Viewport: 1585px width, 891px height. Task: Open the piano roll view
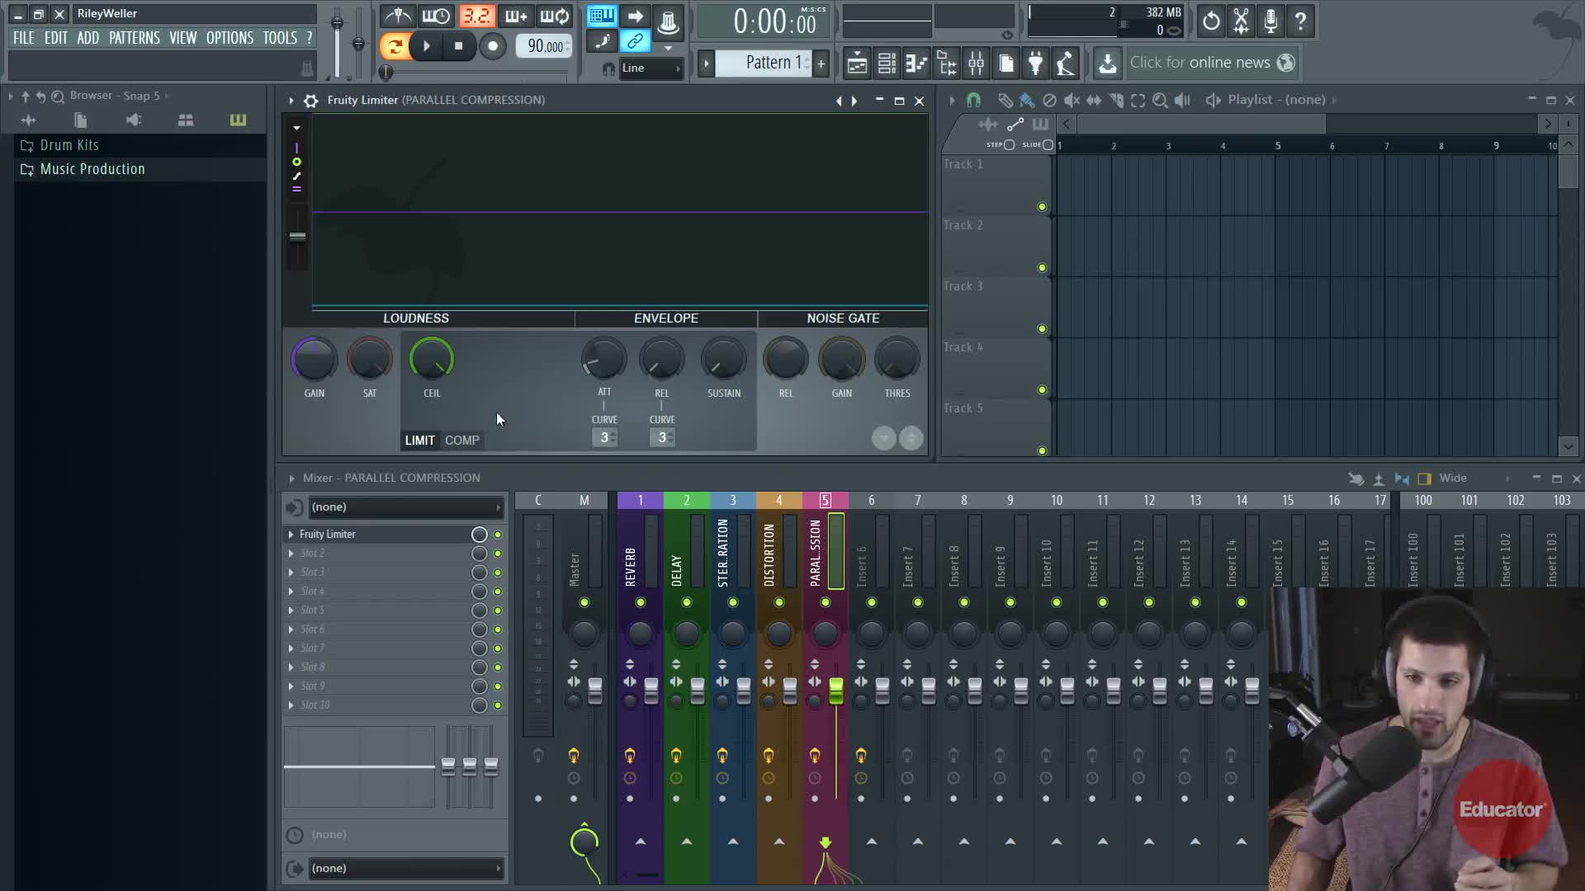tap(916, 63)
